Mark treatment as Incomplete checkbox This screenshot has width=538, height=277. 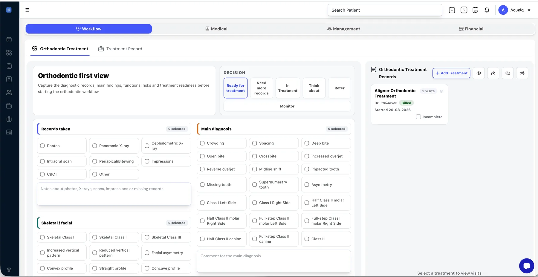point(418,117)
